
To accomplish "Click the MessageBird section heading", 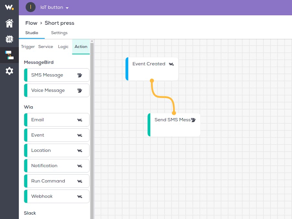I will tap(39, 62).
